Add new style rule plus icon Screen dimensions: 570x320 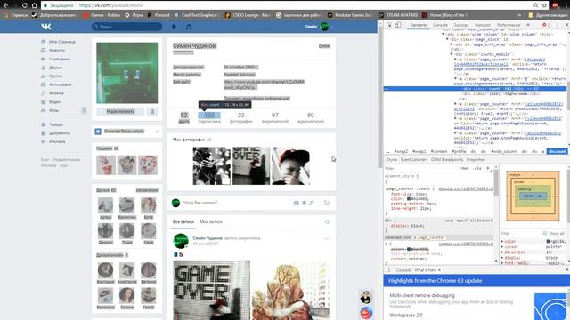click(488, 168)
